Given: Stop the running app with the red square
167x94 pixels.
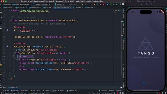Looking at the screenshot, I should 104,4.
